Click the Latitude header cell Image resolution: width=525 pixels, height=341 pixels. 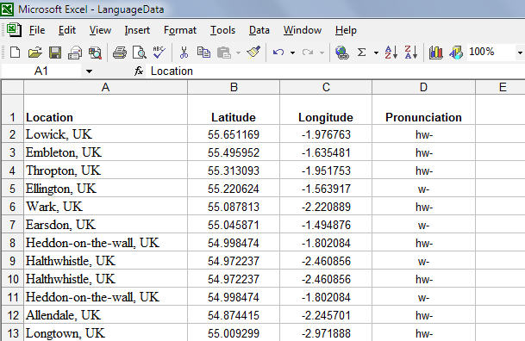234,110
